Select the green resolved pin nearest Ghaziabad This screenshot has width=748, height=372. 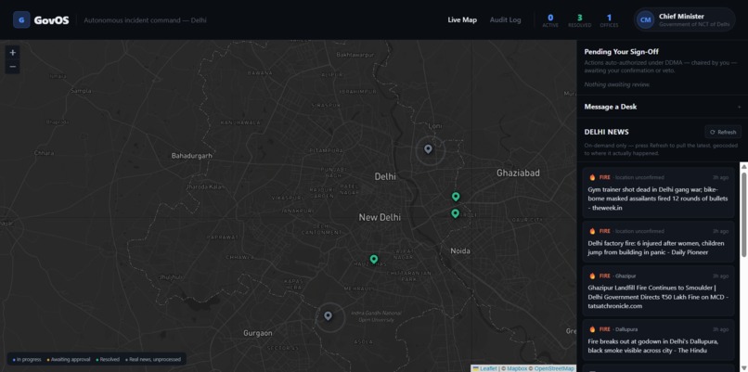tap(456, 197)
